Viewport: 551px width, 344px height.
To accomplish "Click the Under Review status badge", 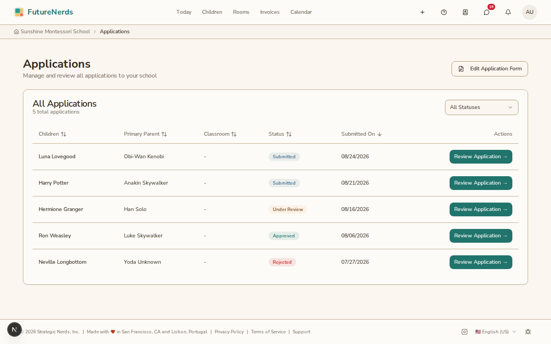I will pos(288,209).
